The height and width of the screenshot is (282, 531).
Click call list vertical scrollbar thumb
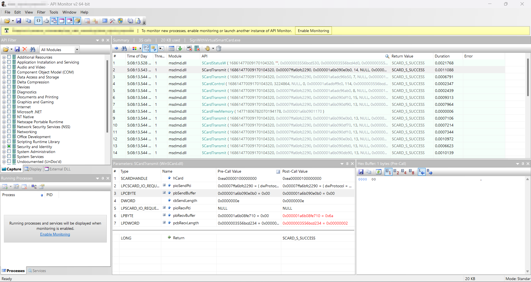pos(528,77)
